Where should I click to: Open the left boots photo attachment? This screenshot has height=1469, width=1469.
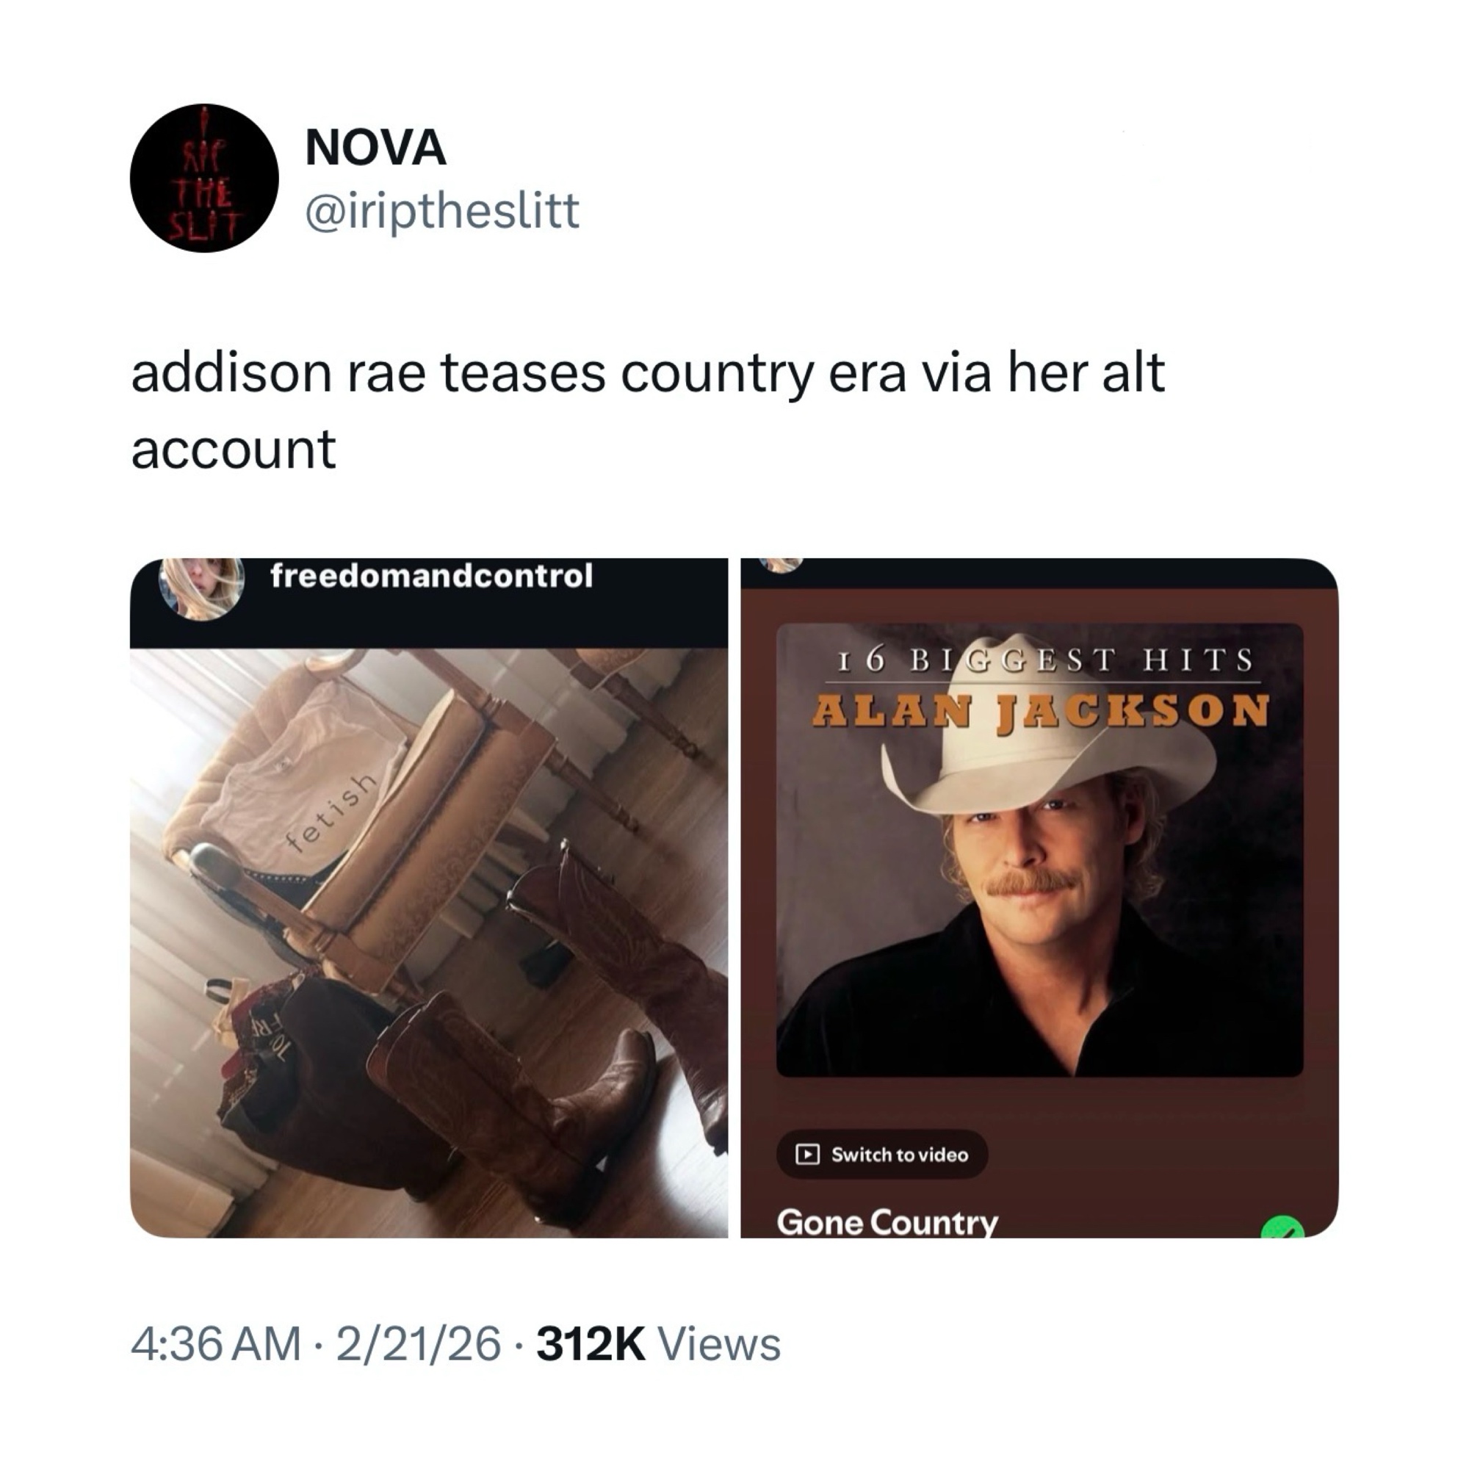429,898
